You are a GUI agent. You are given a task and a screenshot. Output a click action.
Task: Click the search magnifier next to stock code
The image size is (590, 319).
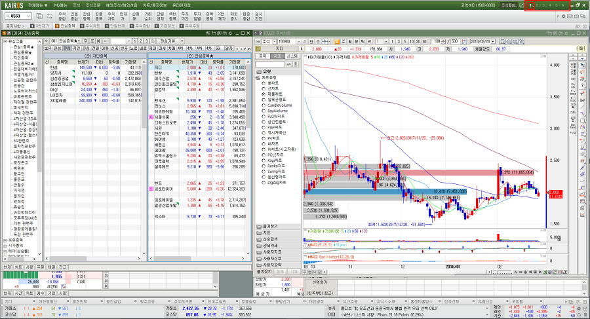point(305,41)
